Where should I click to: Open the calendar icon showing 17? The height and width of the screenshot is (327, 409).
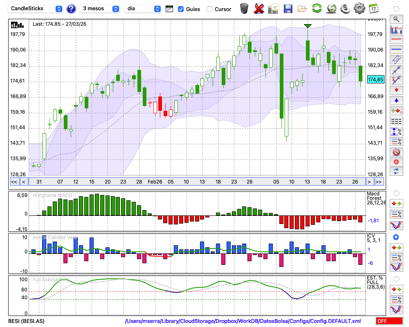click(373, 9)
